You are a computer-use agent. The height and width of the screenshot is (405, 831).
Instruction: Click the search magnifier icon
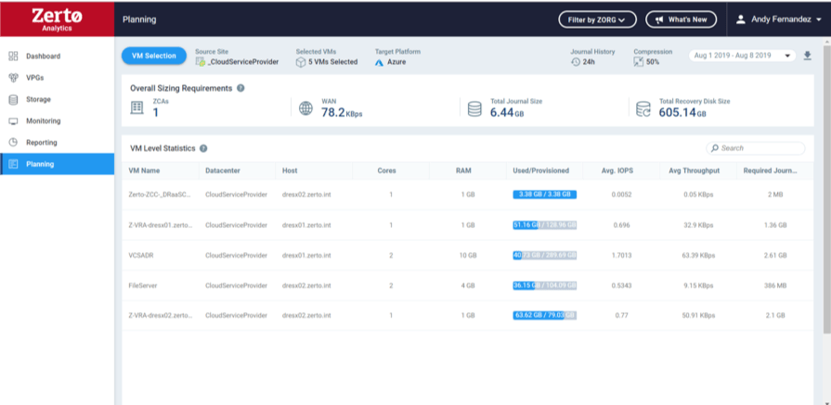pyautogui.click(x=716, y=148)
